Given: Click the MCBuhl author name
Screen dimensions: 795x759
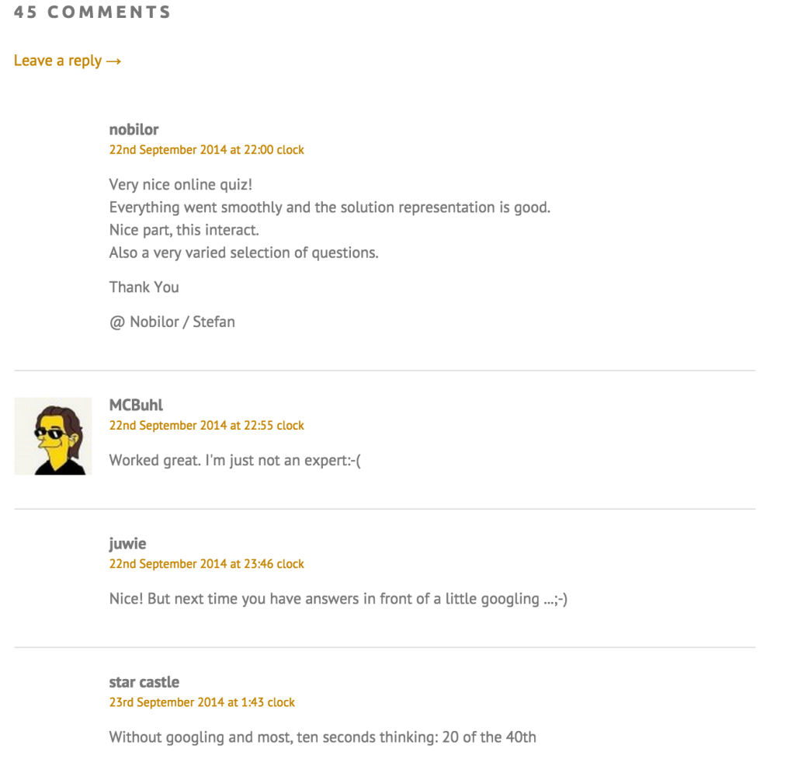Looking at the screenshot, I should [x=136, y=406].
